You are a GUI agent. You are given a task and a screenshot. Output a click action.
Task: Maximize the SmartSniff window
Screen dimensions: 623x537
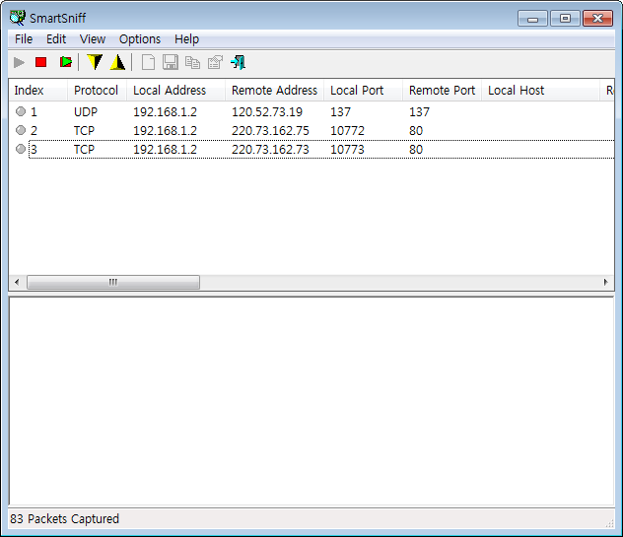pos(565,19)
